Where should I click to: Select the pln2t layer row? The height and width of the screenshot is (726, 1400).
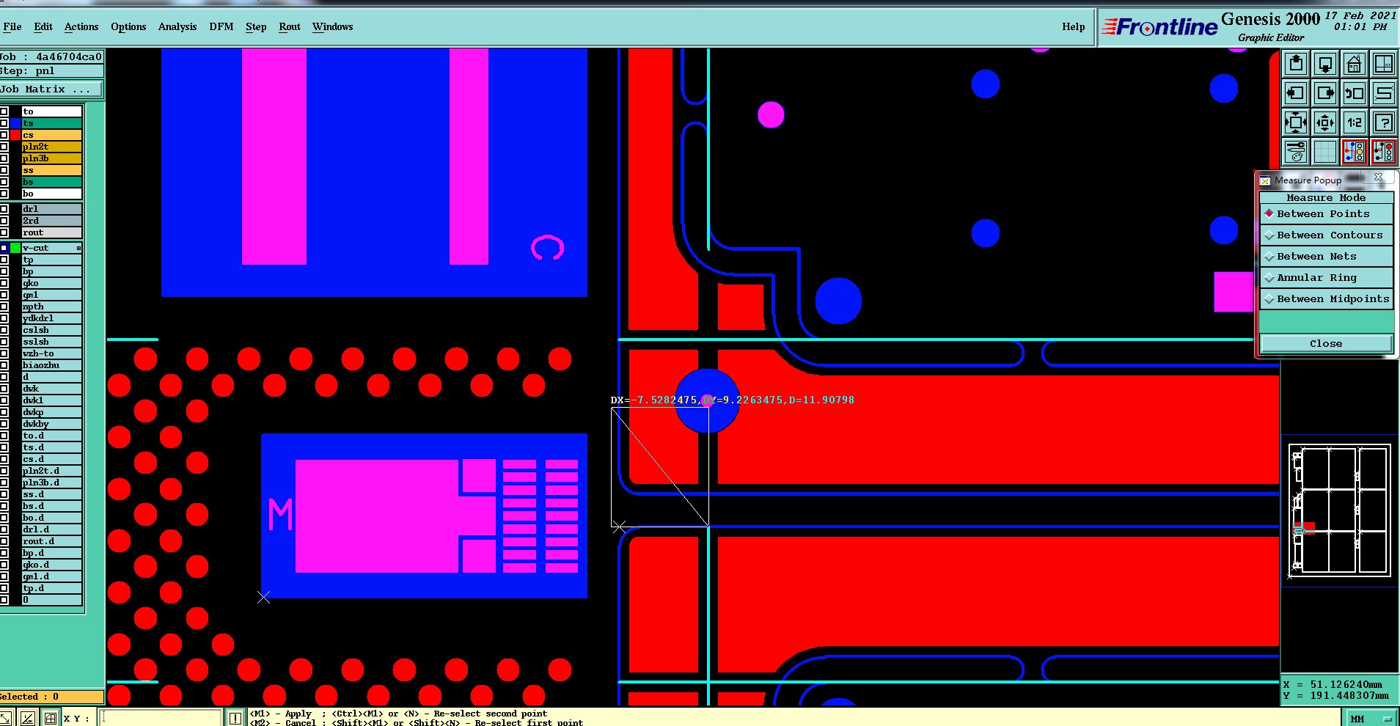pos(51,147)
